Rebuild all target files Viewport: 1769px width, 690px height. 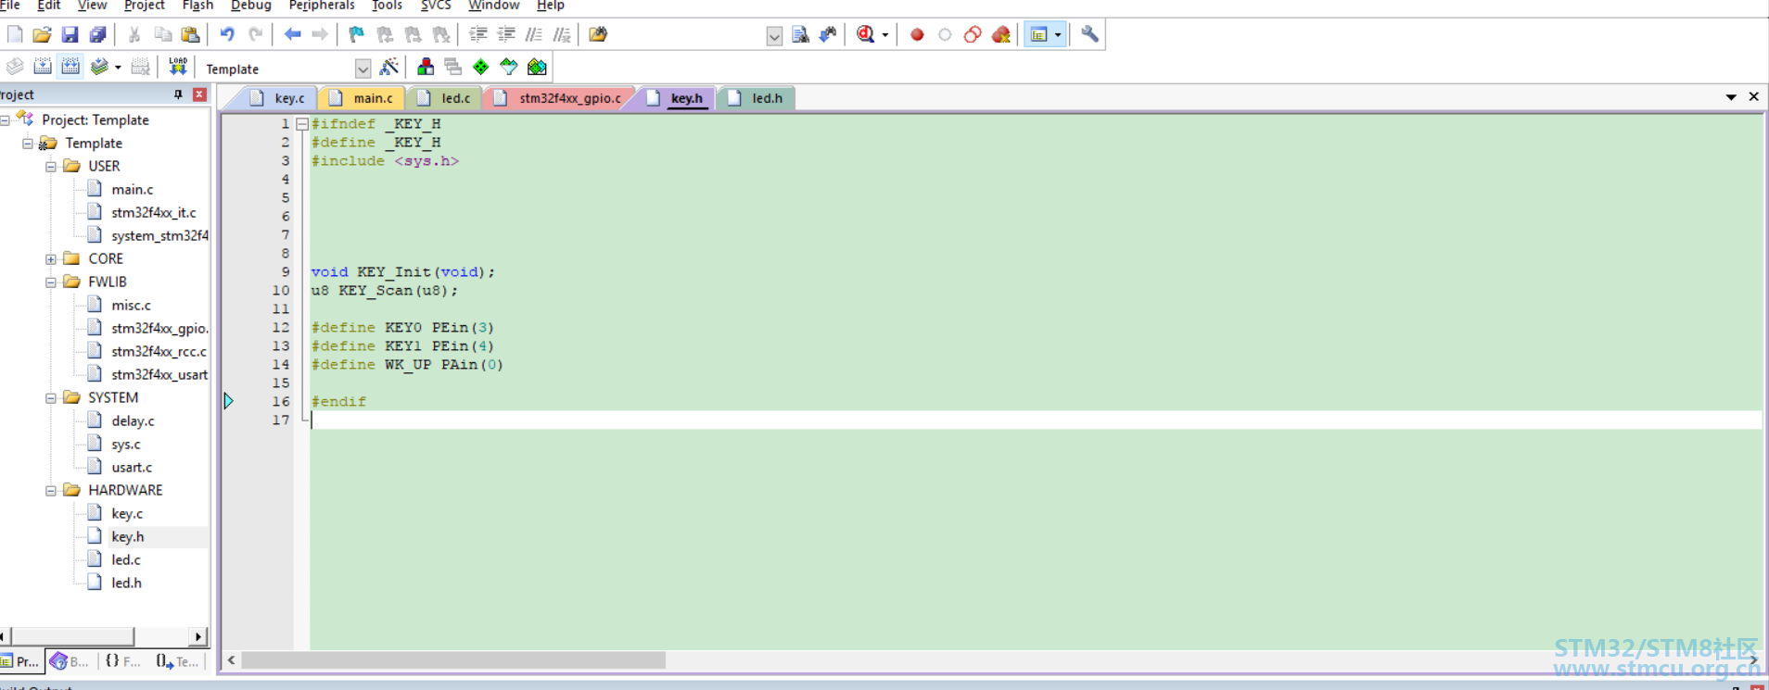click(x=70, y=67)
